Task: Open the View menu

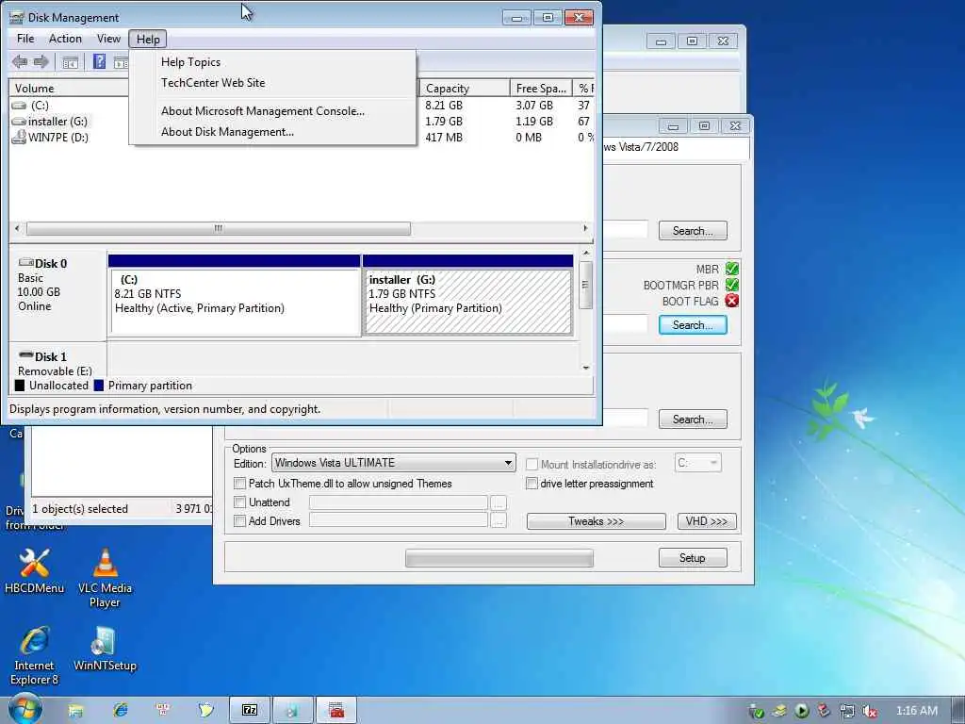Action: (x=108, y=39)
